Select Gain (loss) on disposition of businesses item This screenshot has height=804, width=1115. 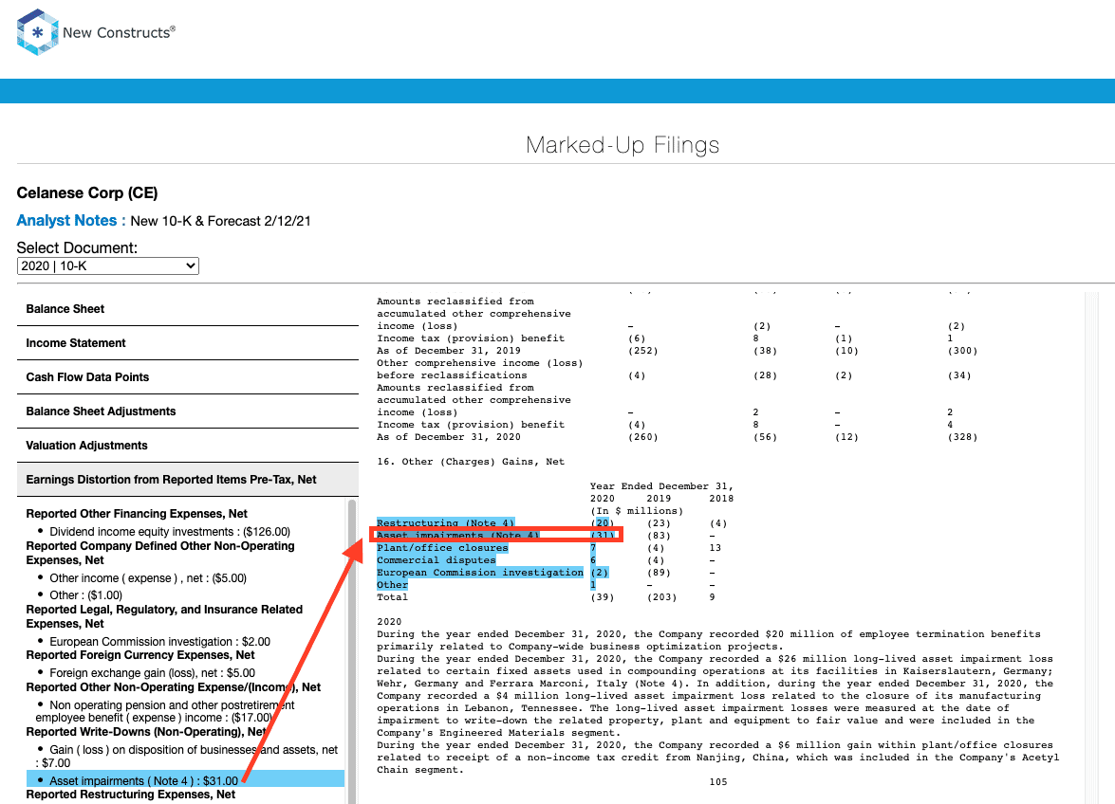(187, 757)
